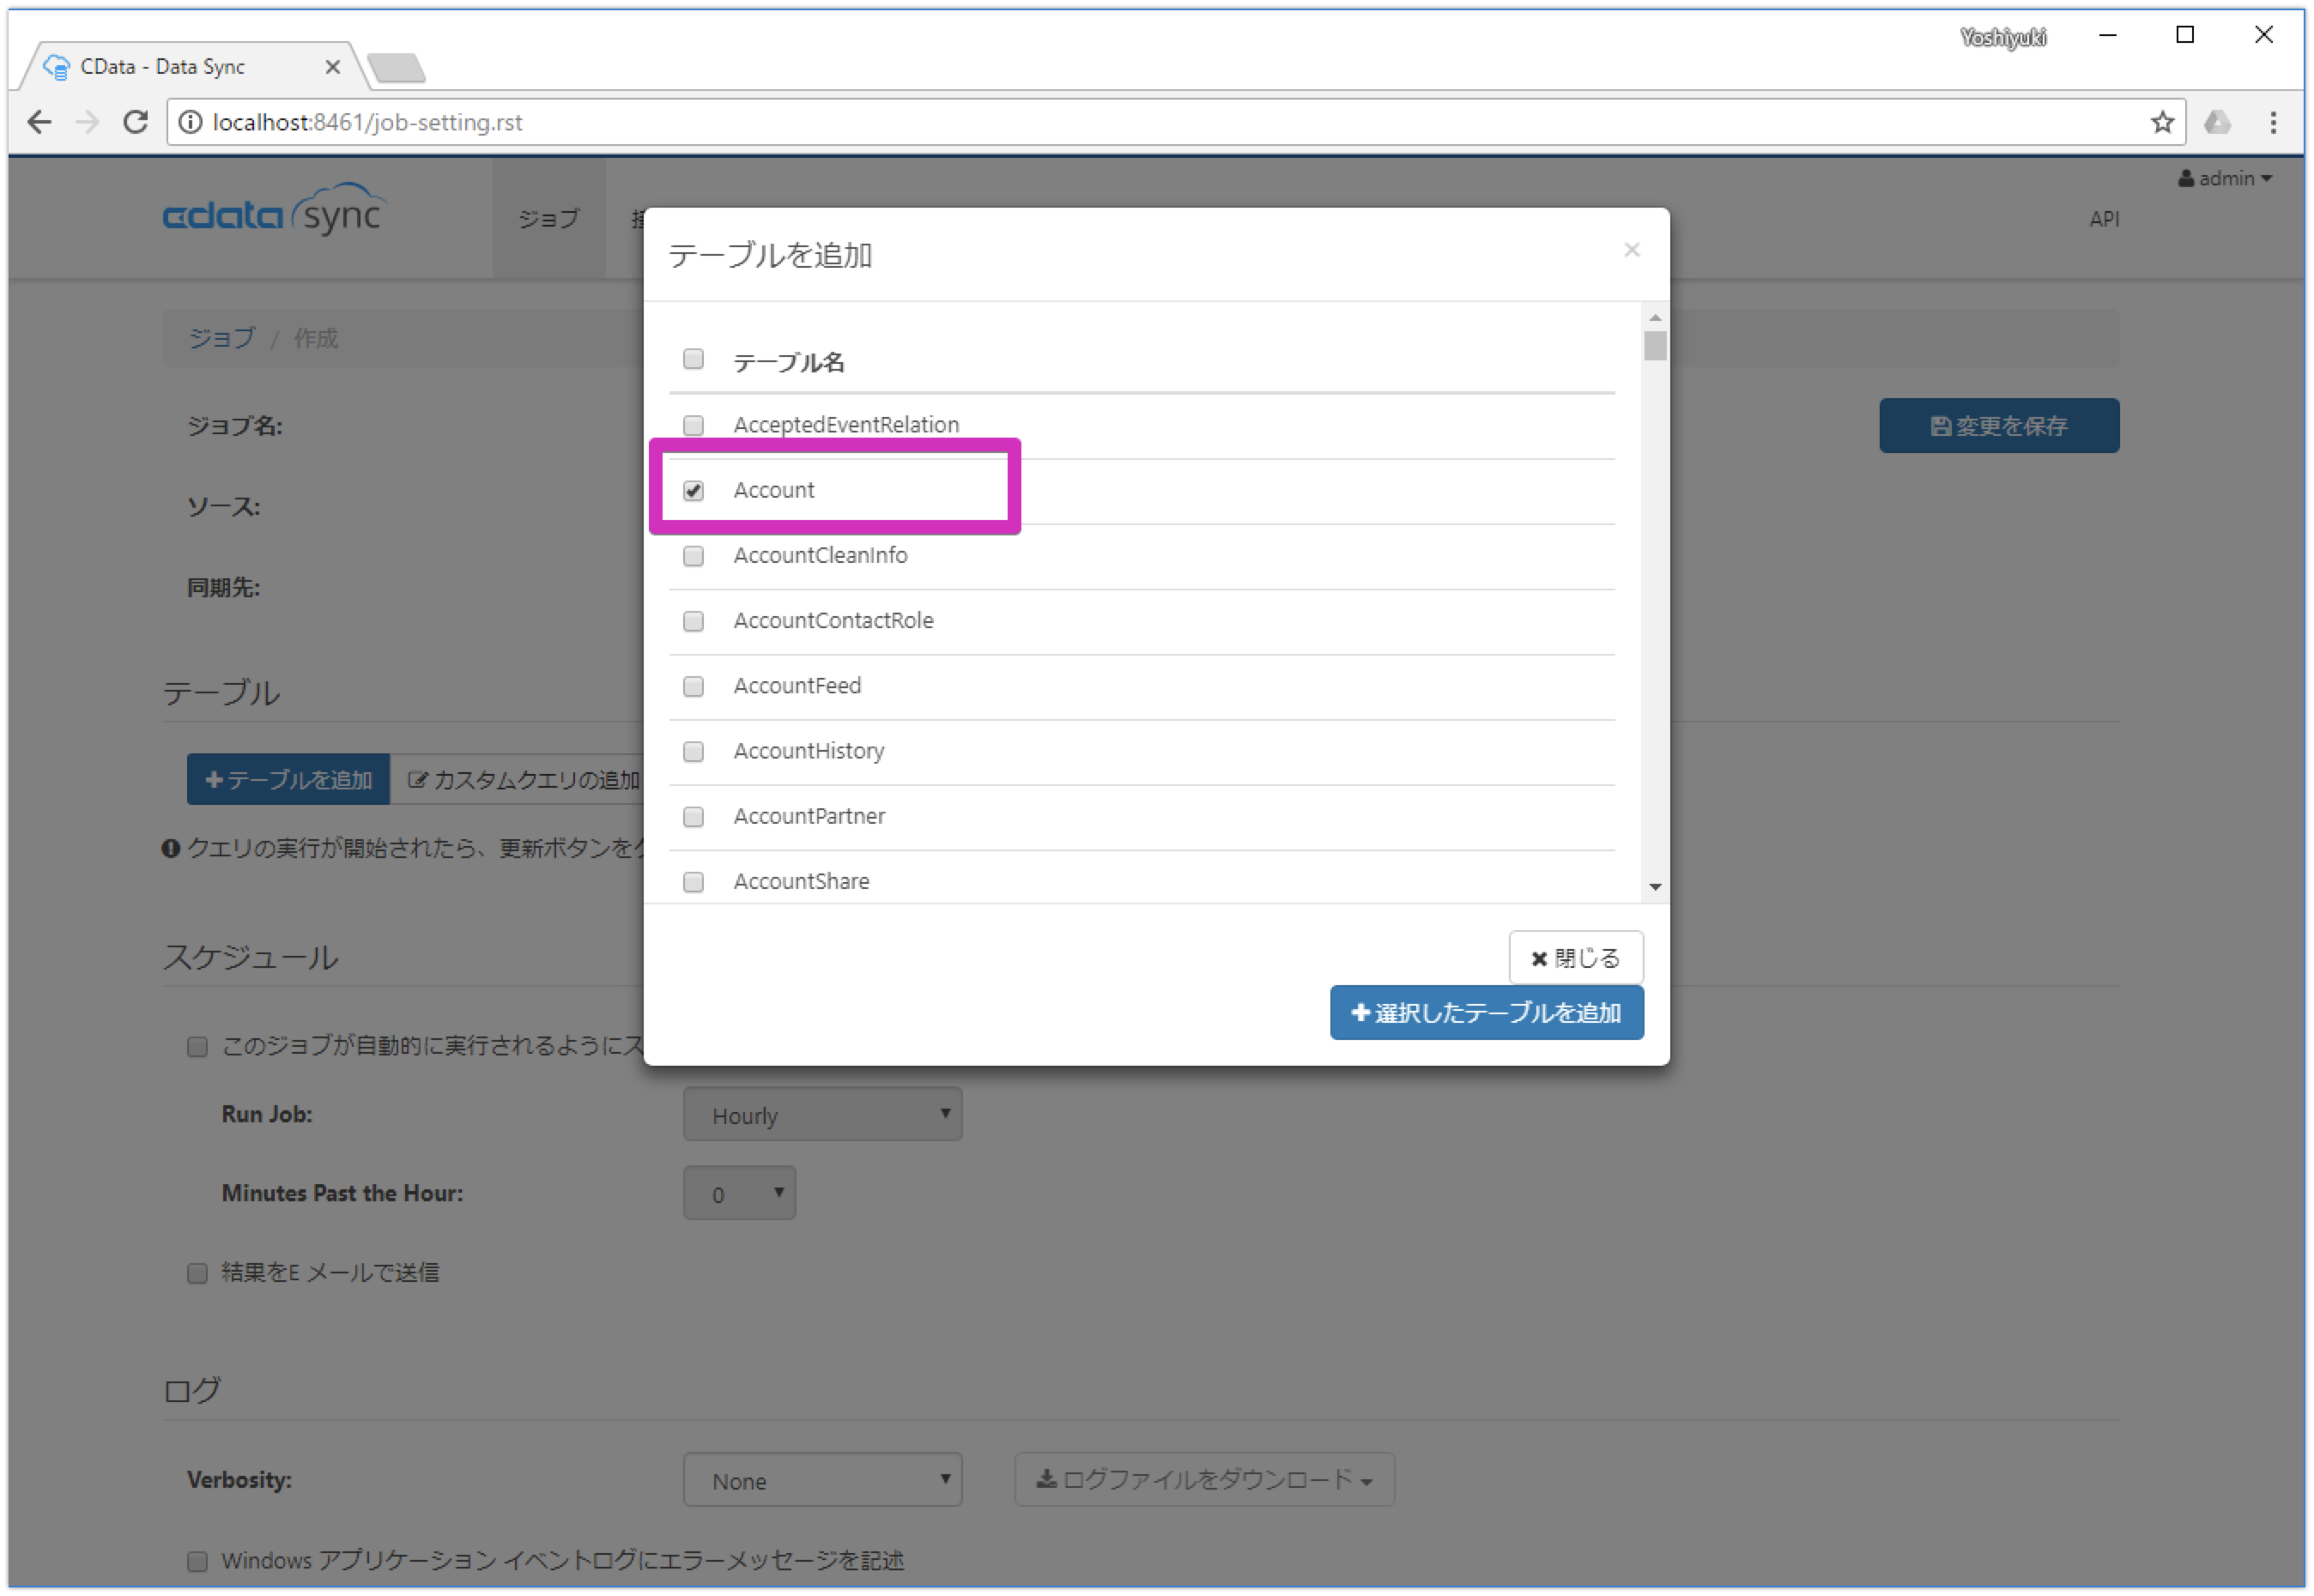Enable 結果をE メールで送信 option

[x=197, y=1272]
